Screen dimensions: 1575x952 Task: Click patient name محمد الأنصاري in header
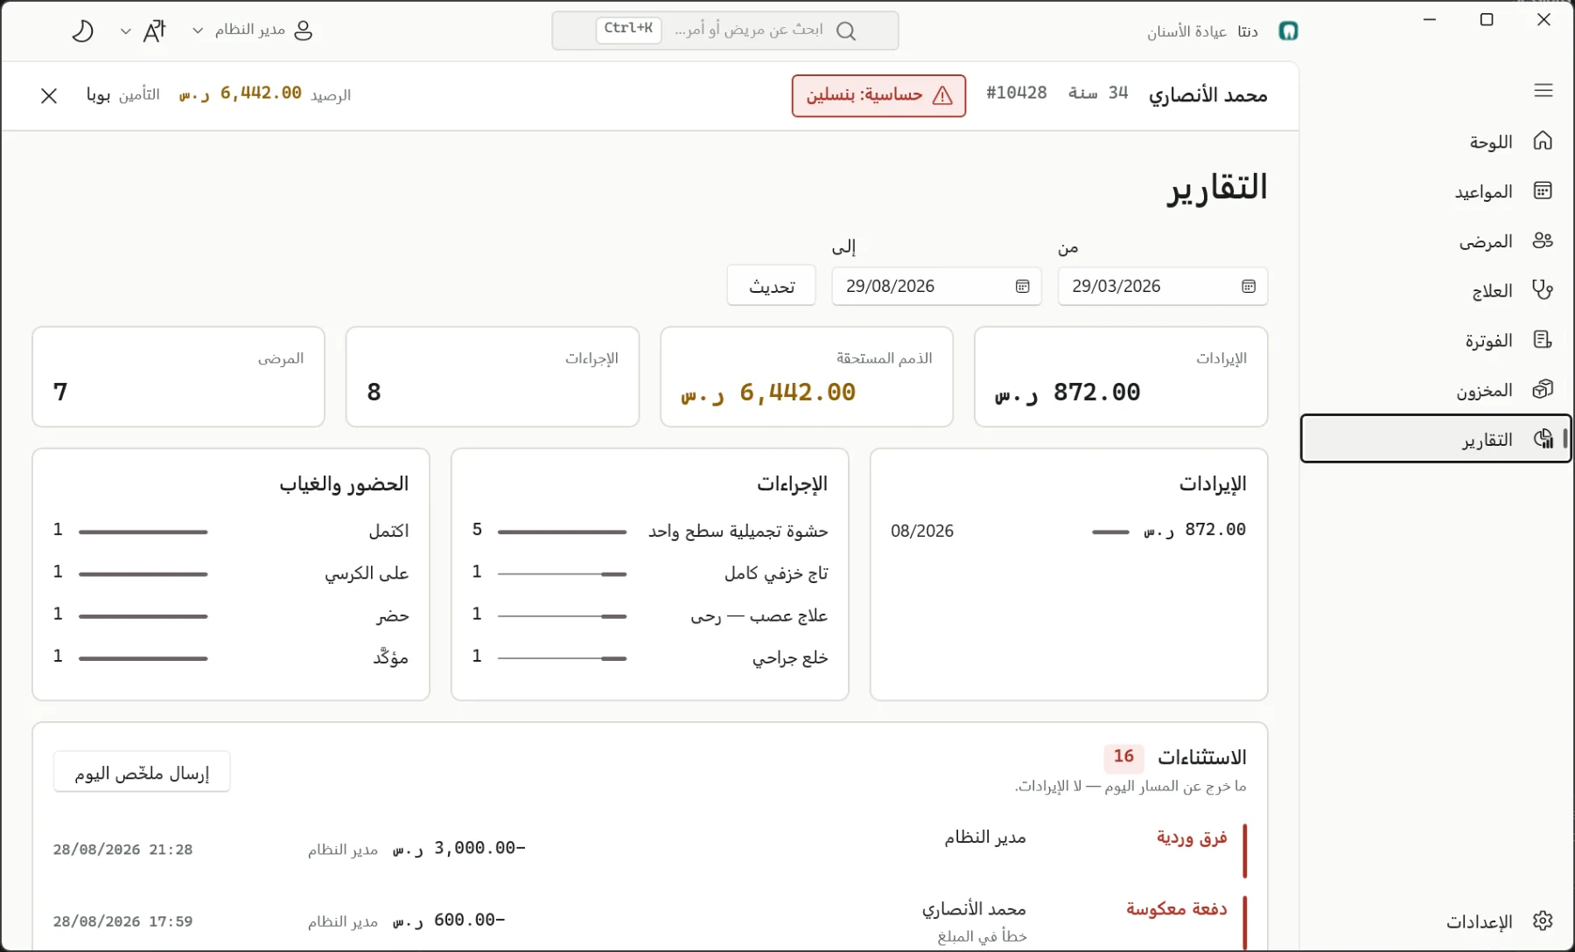click(1207, 95)
